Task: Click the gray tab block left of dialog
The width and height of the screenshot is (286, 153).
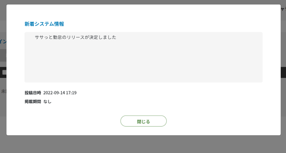Action: 3,55
